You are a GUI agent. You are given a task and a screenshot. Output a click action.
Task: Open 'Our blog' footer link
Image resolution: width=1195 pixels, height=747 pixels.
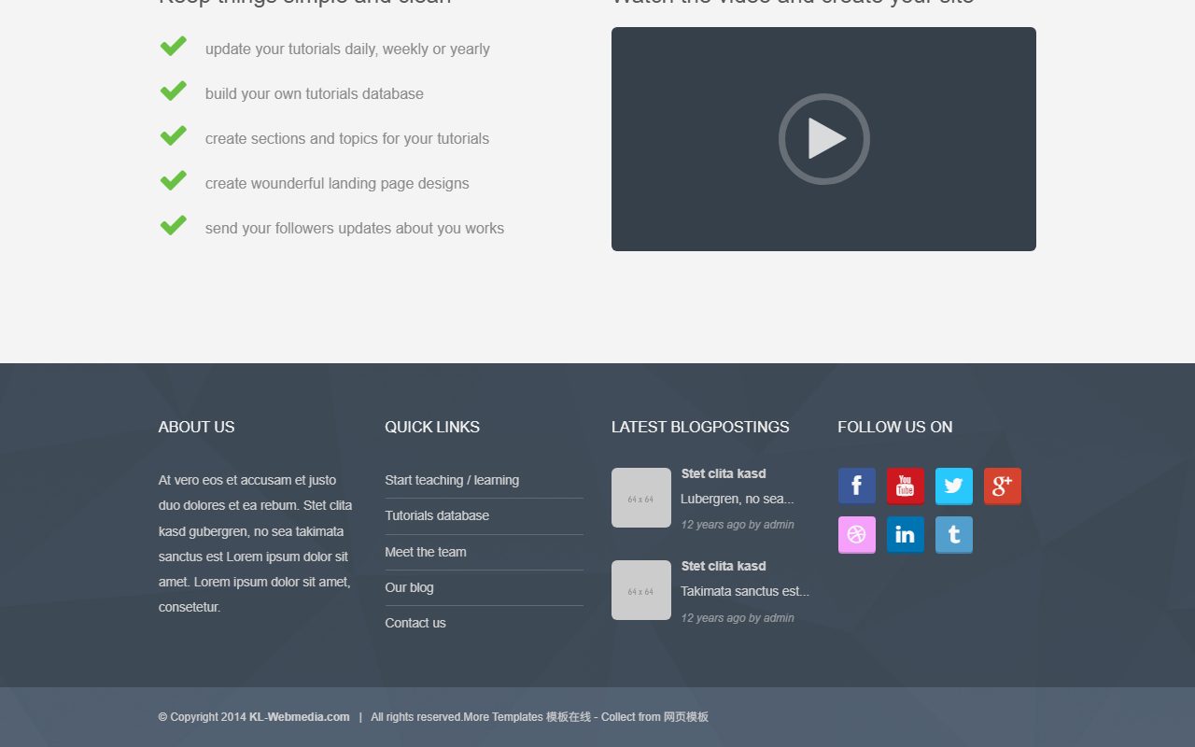[409, 587]
